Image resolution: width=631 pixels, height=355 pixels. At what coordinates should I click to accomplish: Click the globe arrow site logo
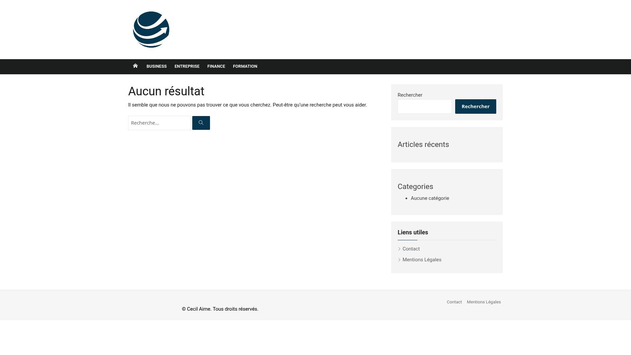151,30
